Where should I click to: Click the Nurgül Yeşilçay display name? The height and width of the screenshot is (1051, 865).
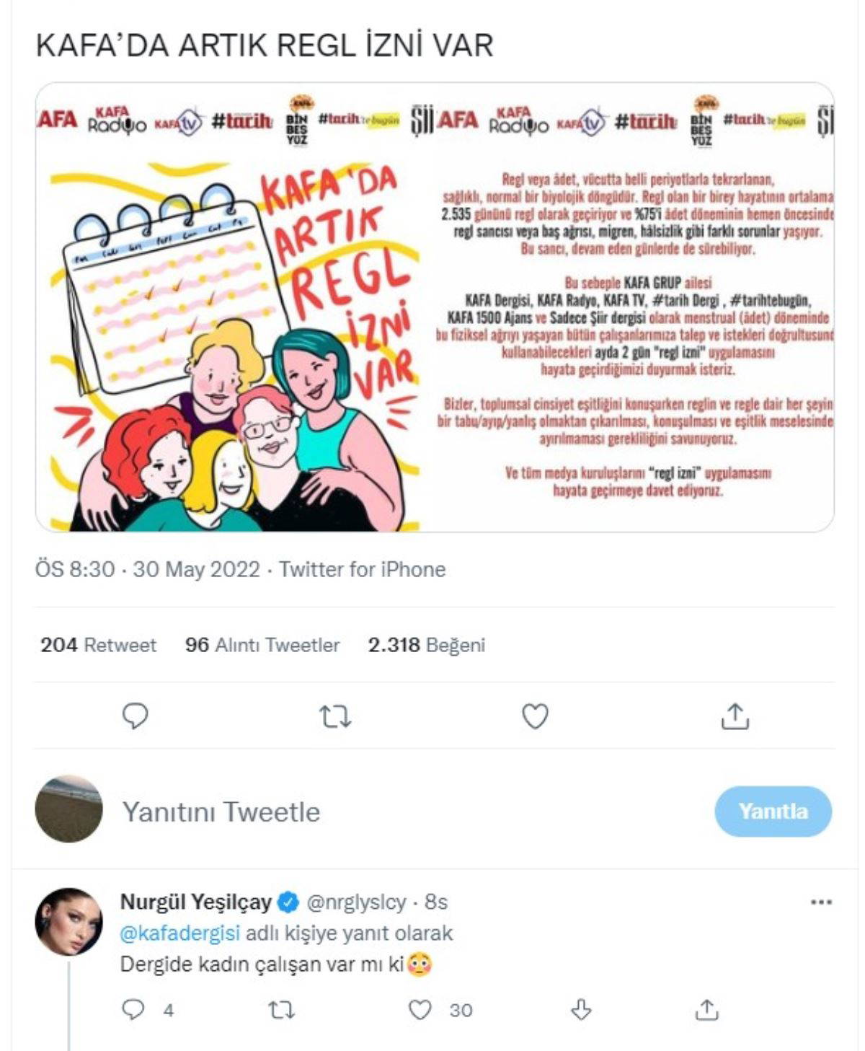tap(195, 902)
